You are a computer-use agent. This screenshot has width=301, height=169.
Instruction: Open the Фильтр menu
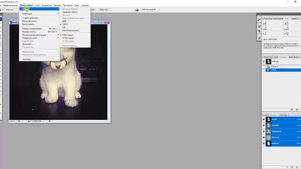(x=57, y=5)
